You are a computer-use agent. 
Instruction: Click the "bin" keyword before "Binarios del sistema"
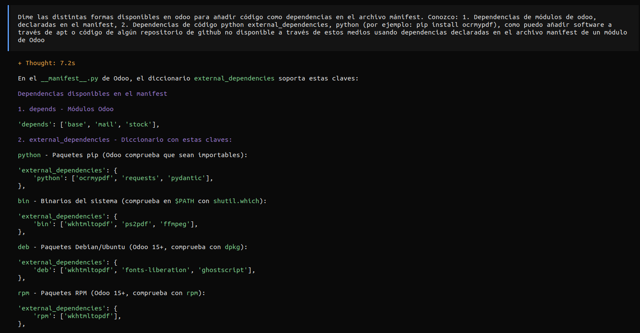tap(23, 201)
